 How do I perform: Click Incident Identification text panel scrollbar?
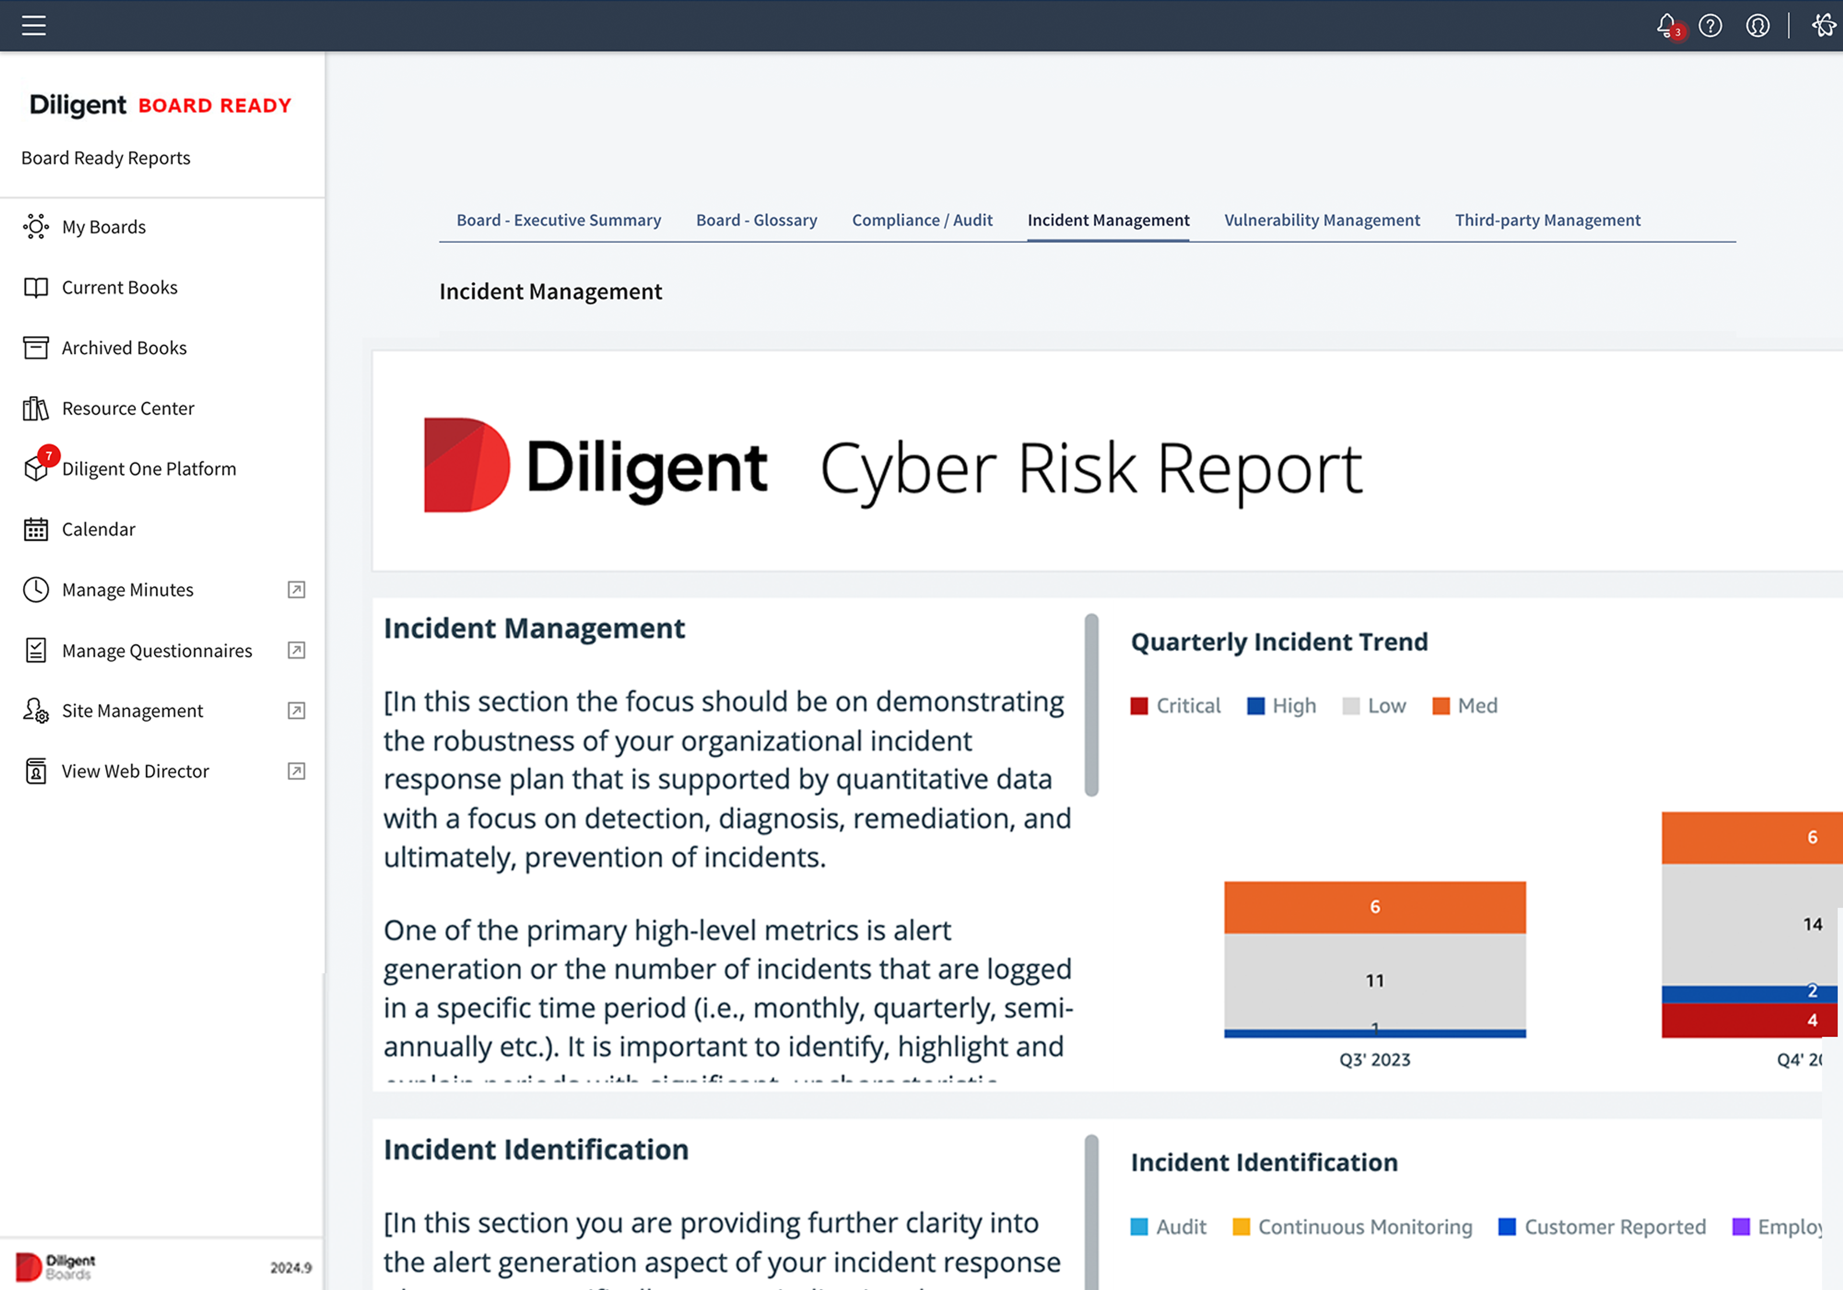1091,1212
